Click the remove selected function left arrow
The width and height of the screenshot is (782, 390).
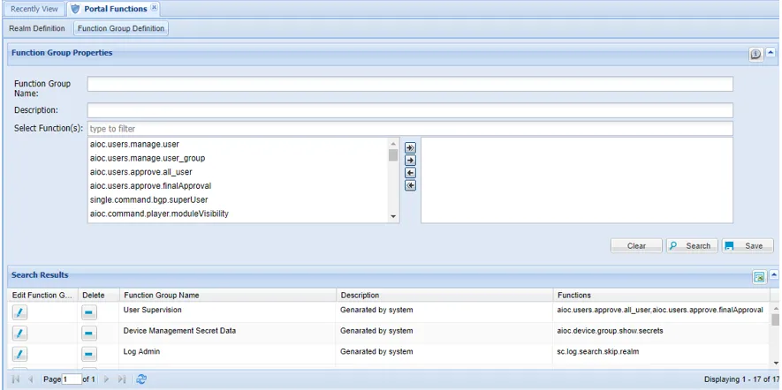(410, 173)
